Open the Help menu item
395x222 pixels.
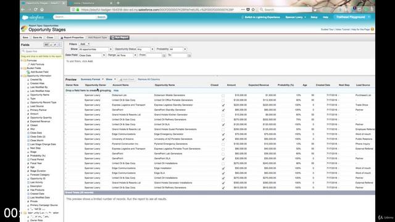325,17
